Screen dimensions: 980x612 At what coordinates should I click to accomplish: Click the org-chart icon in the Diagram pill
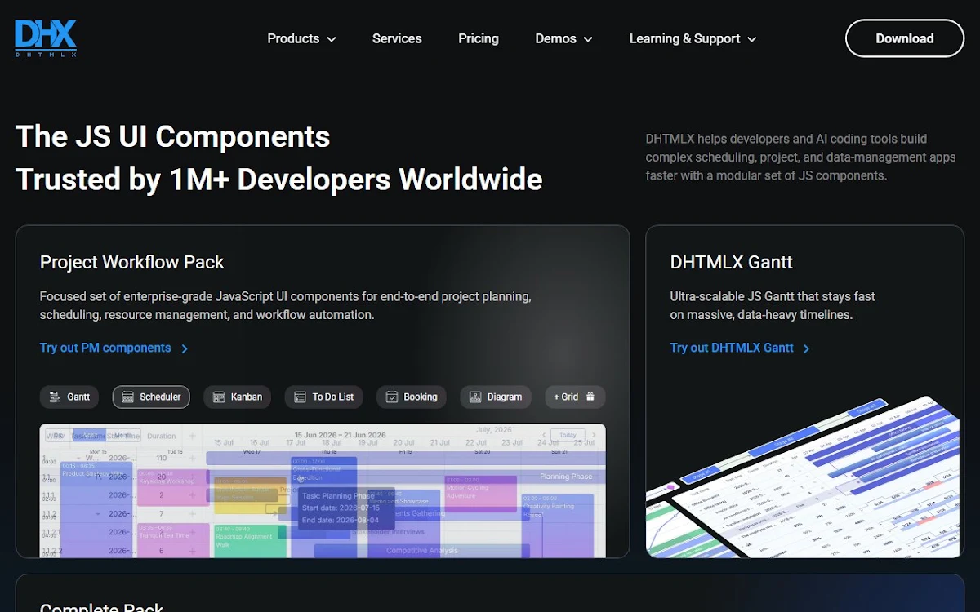[475, 397]
